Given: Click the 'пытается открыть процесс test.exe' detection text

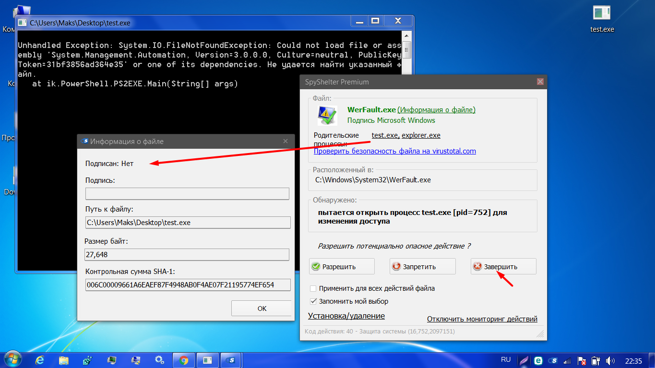Looking at the screenshot, I should (413, 216).
